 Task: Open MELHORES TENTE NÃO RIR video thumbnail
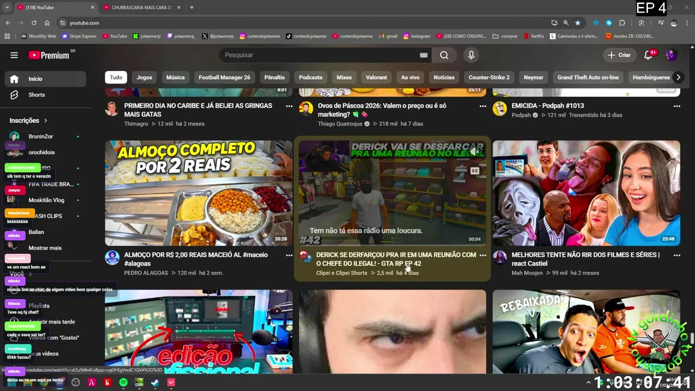point(586,193)
